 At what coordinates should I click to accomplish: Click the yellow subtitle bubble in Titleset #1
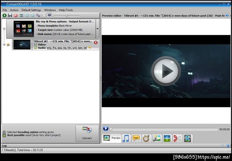tap(90, 48)
